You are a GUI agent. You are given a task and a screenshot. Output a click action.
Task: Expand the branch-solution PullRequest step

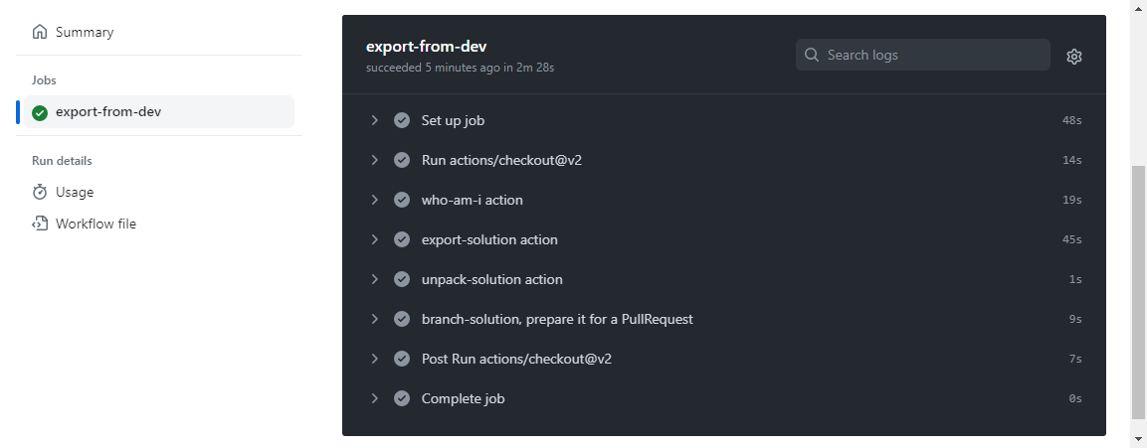pos(374,319)
